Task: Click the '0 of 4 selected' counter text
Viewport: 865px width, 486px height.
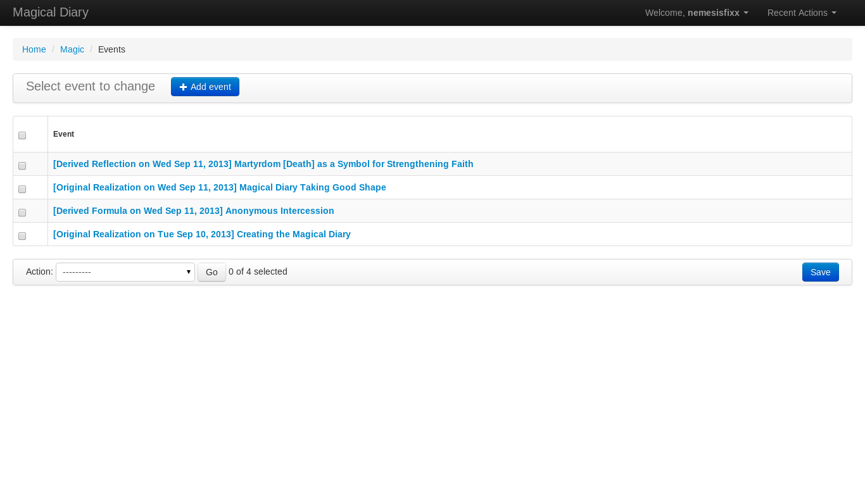Action: (258, 271)
